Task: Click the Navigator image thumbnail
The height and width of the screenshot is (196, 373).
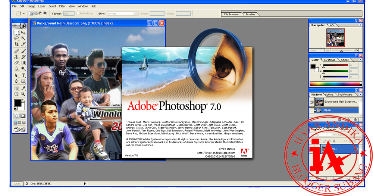Action: [335, 38]
